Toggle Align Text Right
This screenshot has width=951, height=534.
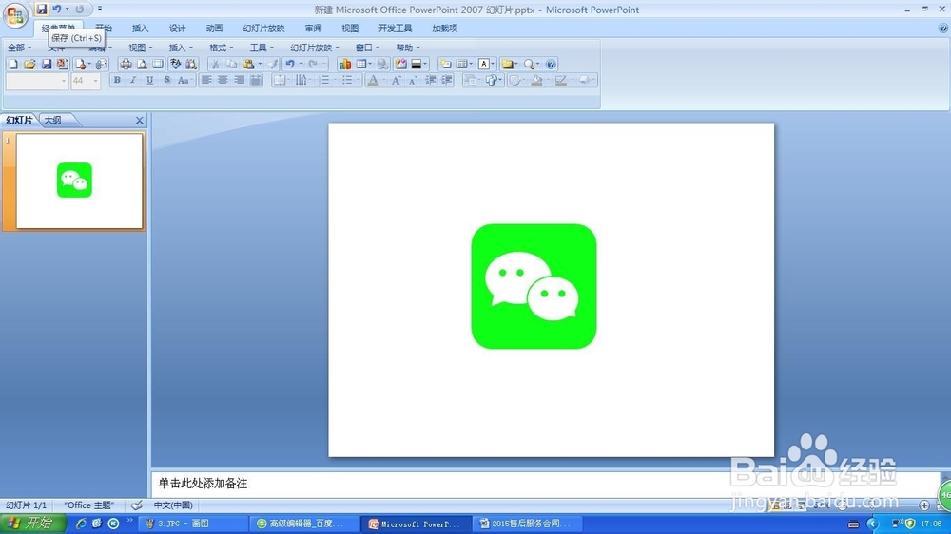[239, 80]
